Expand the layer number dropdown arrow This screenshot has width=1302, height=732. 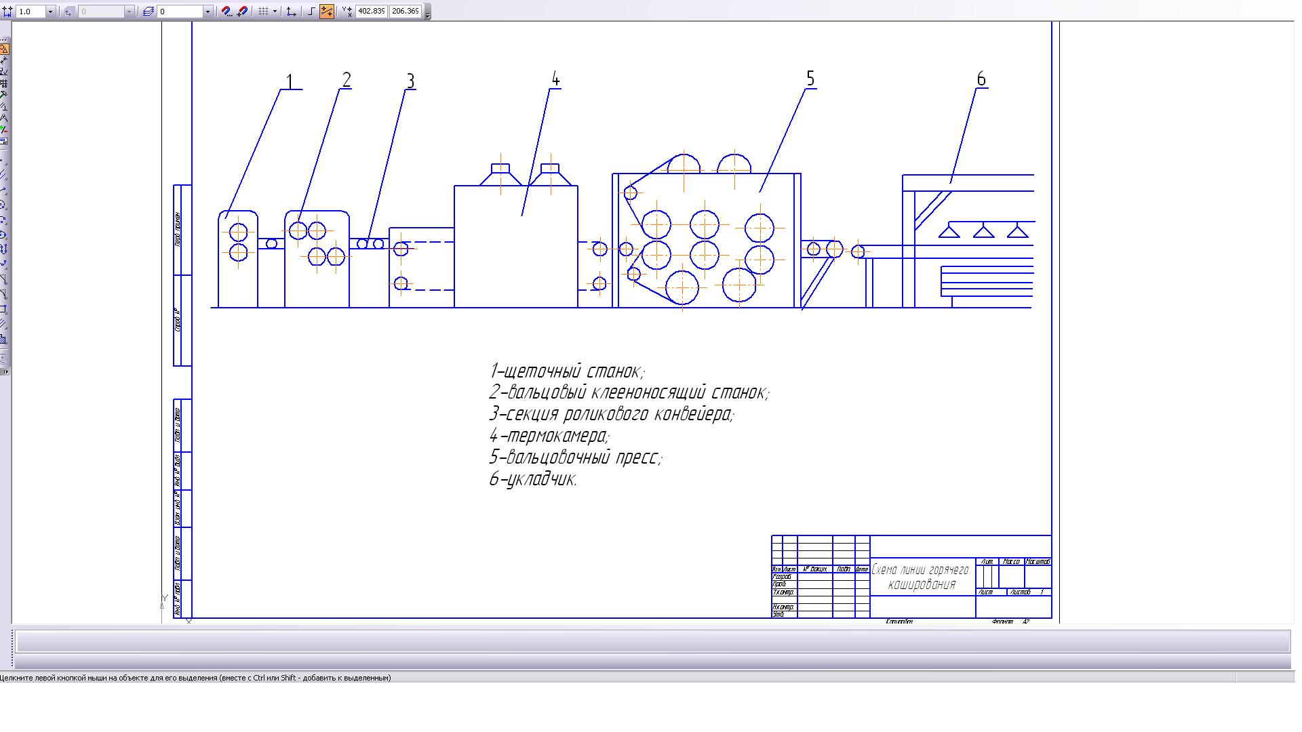point(208,12)
